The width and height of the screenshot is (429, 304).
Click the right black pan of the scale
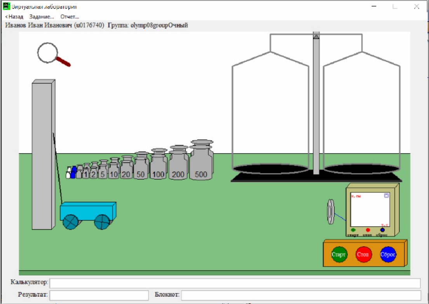click(x=362, y=169)
